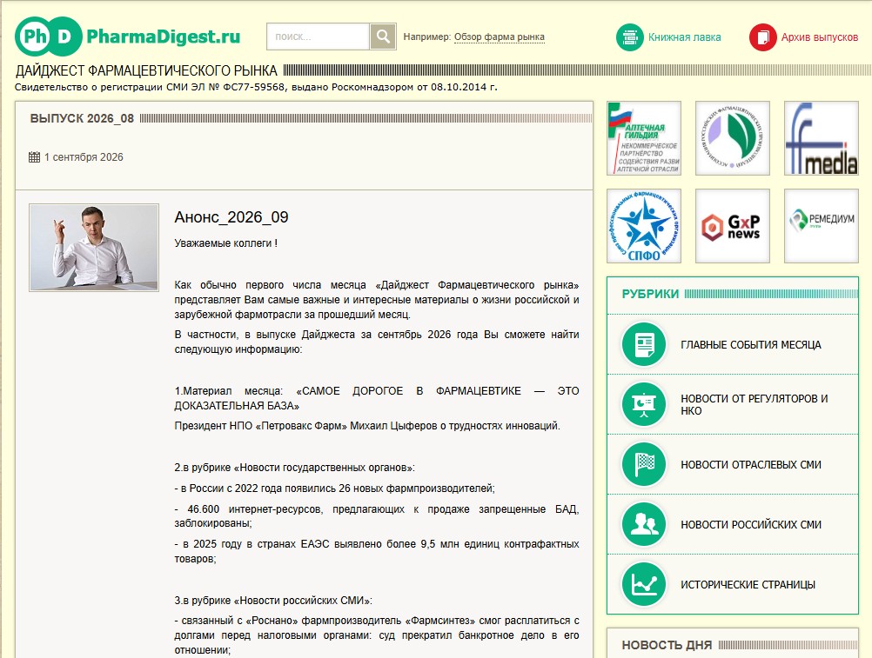The width and height of the screenshot is (872, 658).
Task: Open the pharmaceutical association leaf logo
Action: click(733, 138)
